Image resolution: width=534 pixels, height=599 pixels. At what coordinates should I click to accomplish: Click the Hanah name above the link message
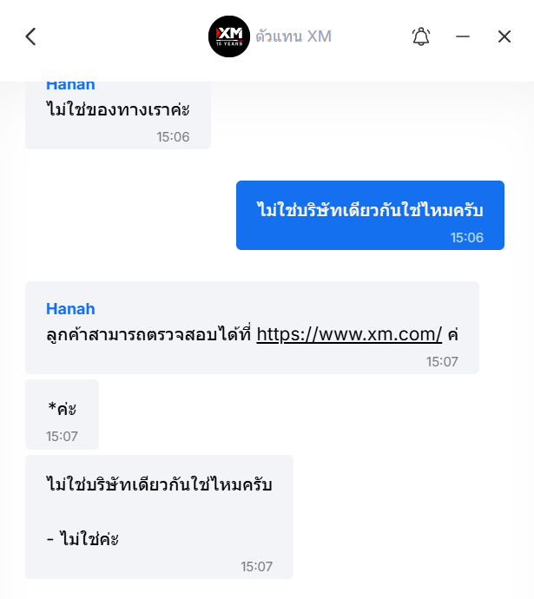[70, 309]
